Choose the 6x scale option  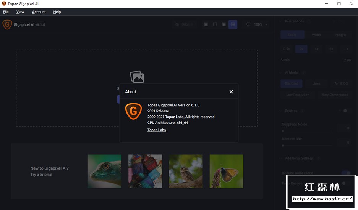click(x=331, y=49)
